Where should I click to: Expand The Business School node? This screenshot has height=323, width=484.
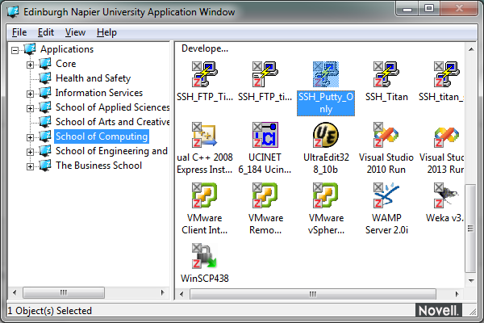click(31, 166)
